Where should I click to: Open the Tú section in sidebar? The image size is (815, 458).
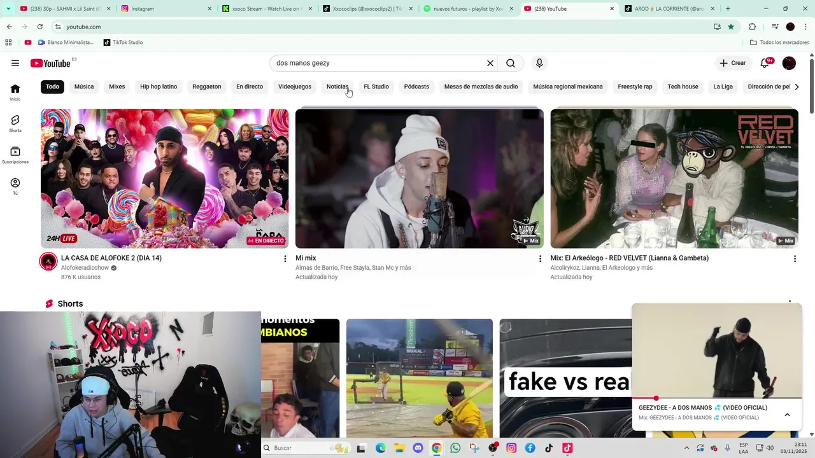pyautogui.click(x=15, y=186)
